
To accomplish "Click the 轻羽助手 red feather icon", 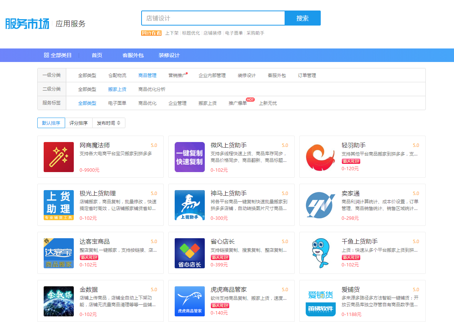I will tap(321, 157).
